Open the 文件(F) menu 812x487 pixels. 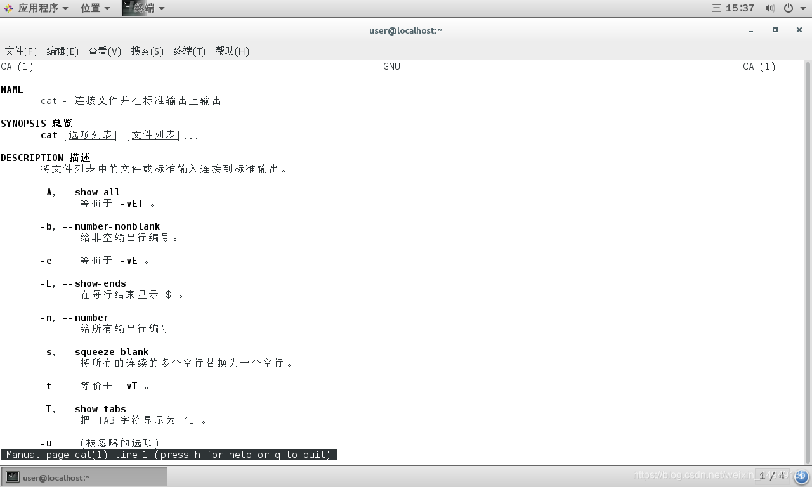[x=21, y=51]
